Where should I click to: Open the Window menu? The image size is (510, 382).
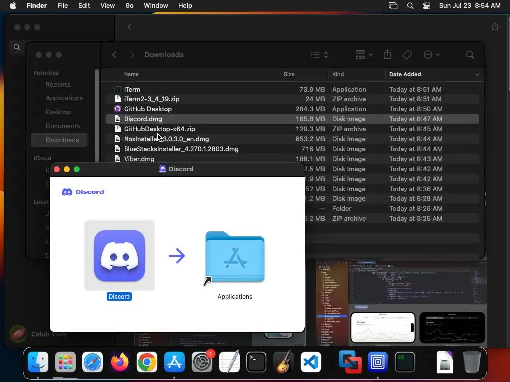156,6
